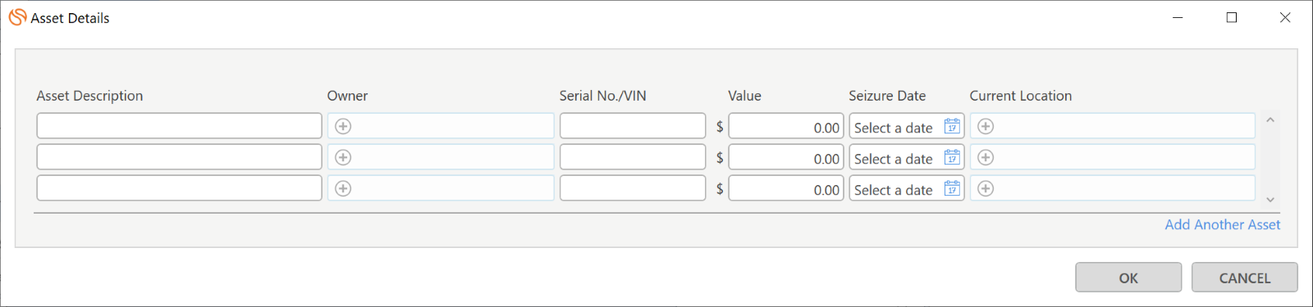Image resolution: width=1313 pixels, height=307 pixels.
Task: Select the third row Value amount field
Action: point(786,188)
